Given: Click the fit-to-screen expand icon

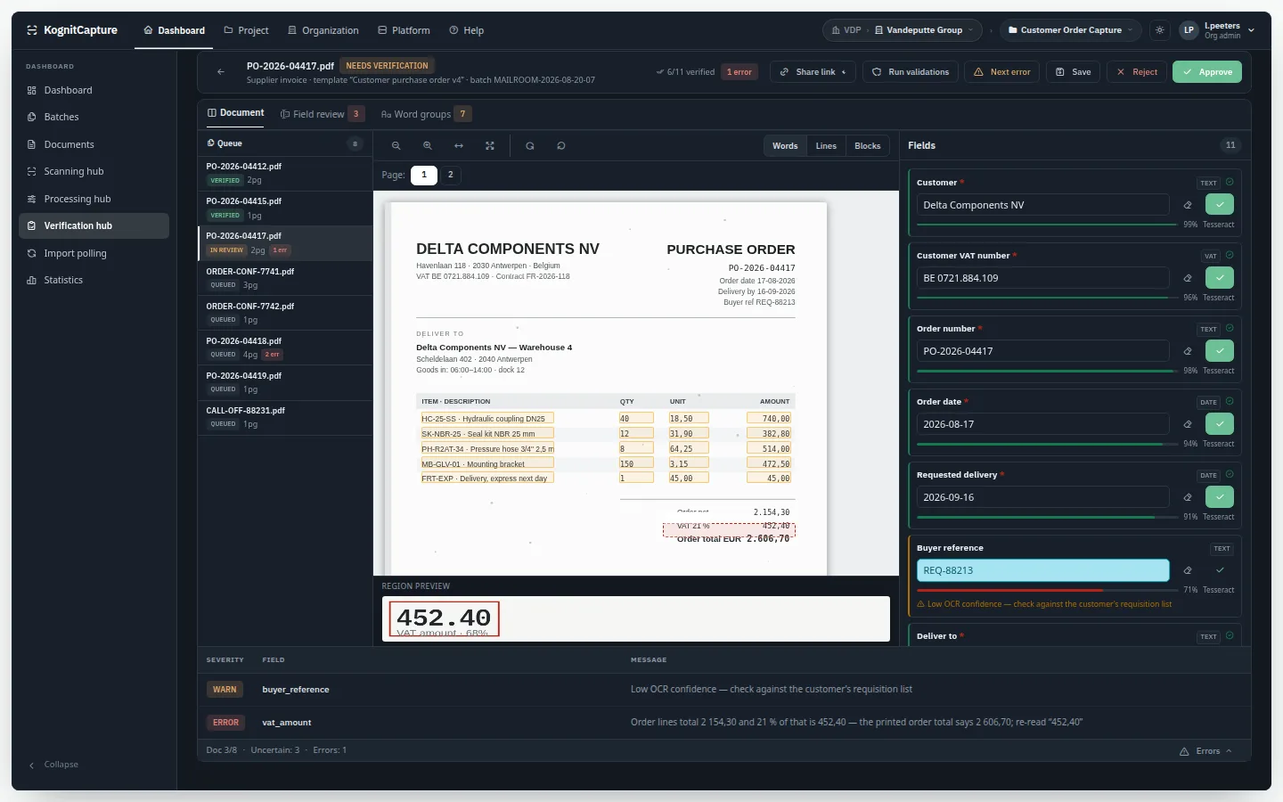Looking at the screenshot, I should coord(490,146).
